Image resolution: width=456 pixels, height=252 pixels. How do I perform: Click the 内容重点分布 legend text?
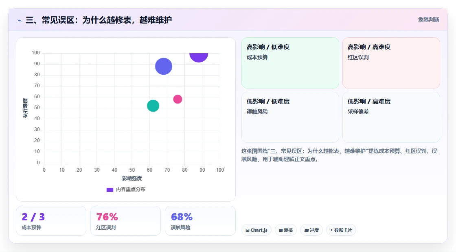click(131, 190)
